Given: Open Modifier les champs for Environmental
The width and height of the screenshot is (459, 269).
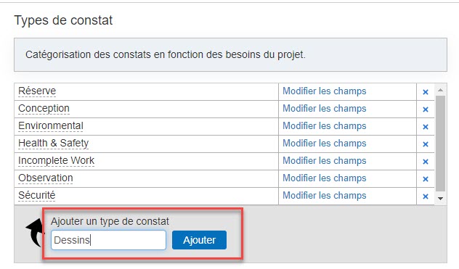Looking at the screenshot, I should (325, 125).
